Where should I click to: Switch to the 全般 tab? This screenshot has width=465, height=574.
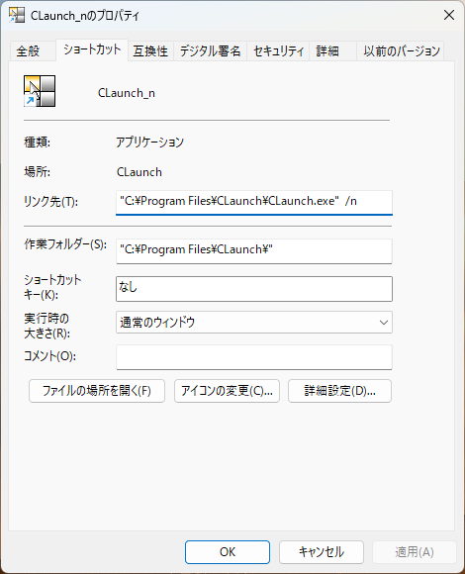pos(28,50)
